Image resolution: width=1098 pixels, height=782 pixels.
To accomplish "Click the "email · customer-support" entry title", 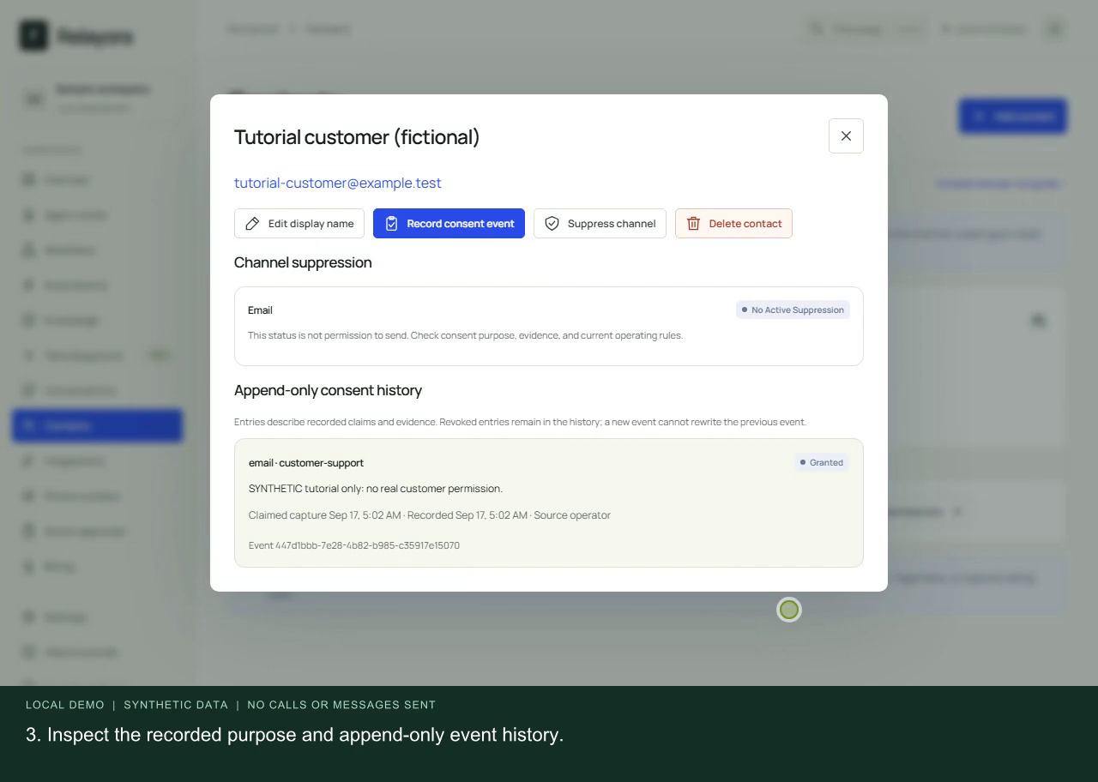I will 306,463.
